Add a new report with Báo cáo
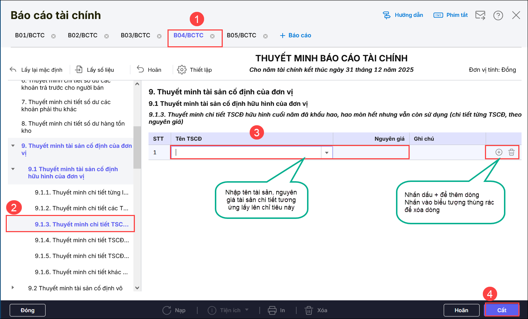Image resolution: width=528 pixels, height=319 pixels. pyautogui.click(x=295, y=36)
